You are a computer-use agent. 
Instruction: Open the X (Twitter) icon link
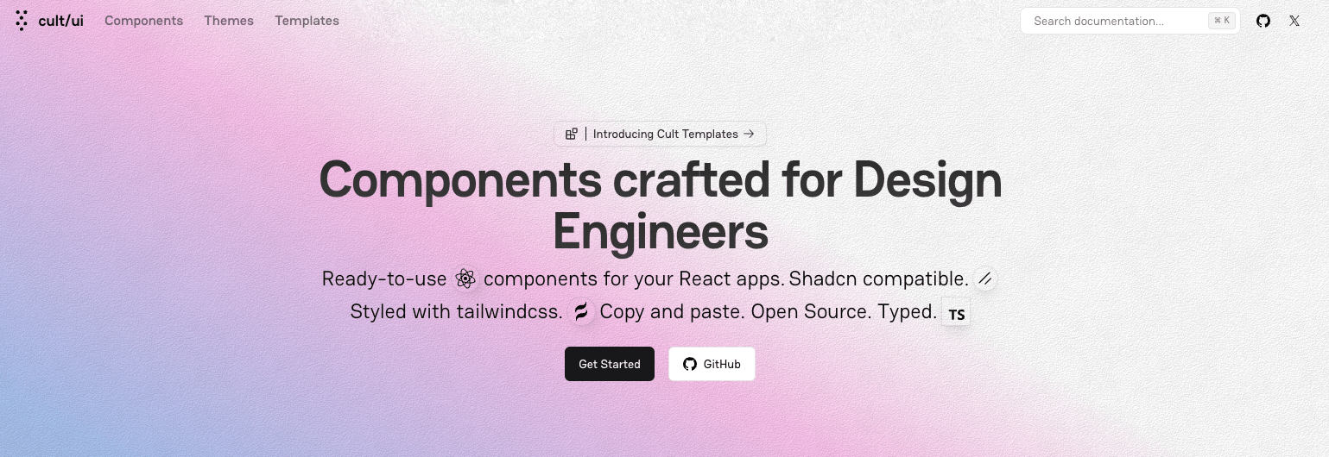[1294, 21]
